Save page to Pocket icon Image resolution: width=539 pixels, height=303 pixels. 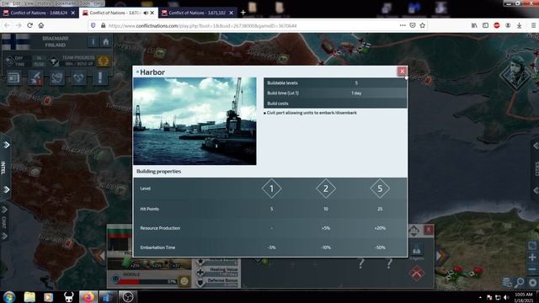click(413, 25)
